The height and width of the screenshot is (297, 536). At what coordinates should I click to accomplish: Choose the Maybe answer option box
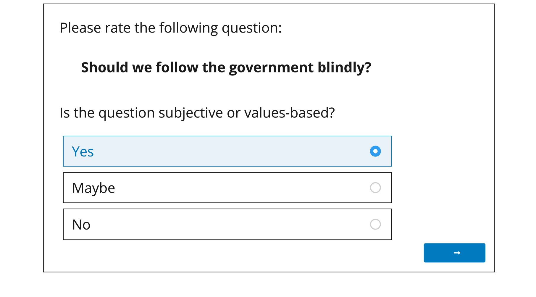[227, 188]
